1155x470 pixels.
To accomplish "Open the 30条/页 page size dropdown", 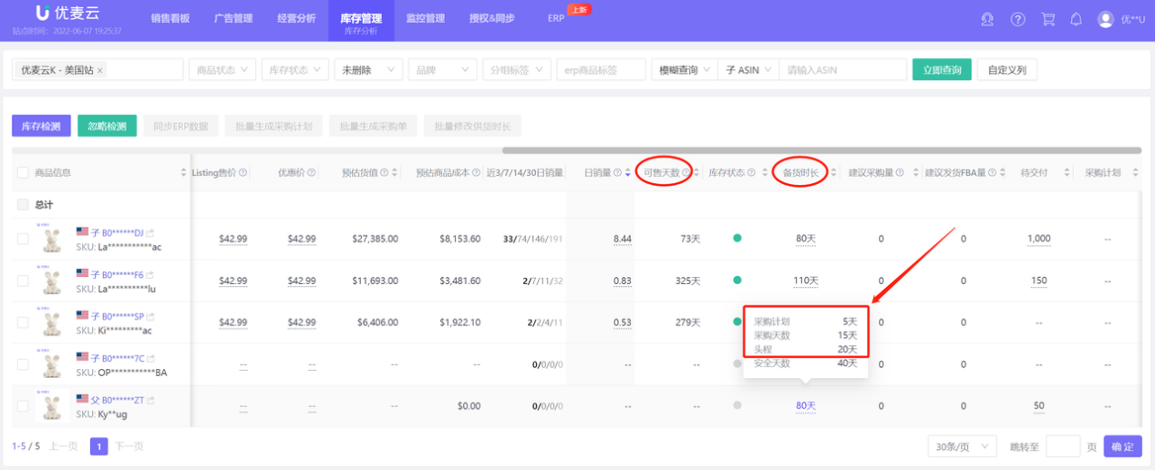I will click(963, 446).
